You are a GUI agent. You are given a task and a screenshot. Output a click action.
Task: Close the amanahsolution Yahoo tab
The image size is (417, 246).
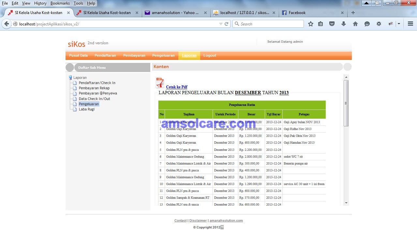click(x=205, y=13)
